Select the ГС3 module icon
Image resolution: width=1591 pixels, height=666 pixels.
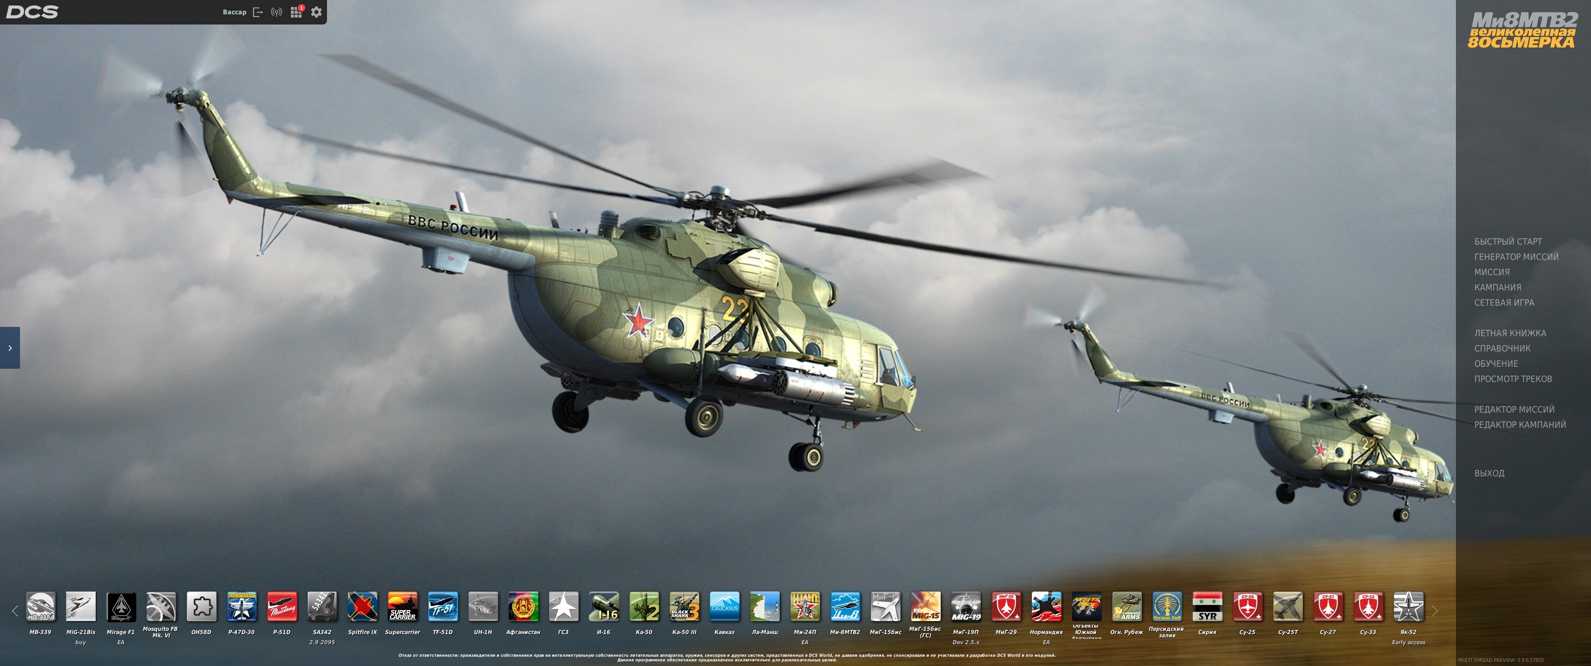point(563,606)
